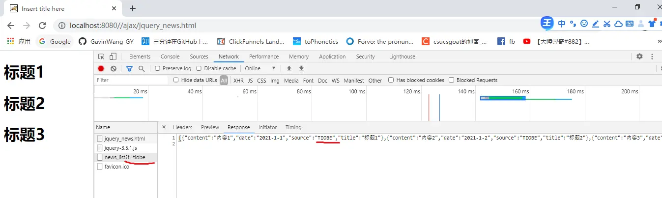
Task: Open the Security panel
Action: pyautogui.click(x=365, y=57)
